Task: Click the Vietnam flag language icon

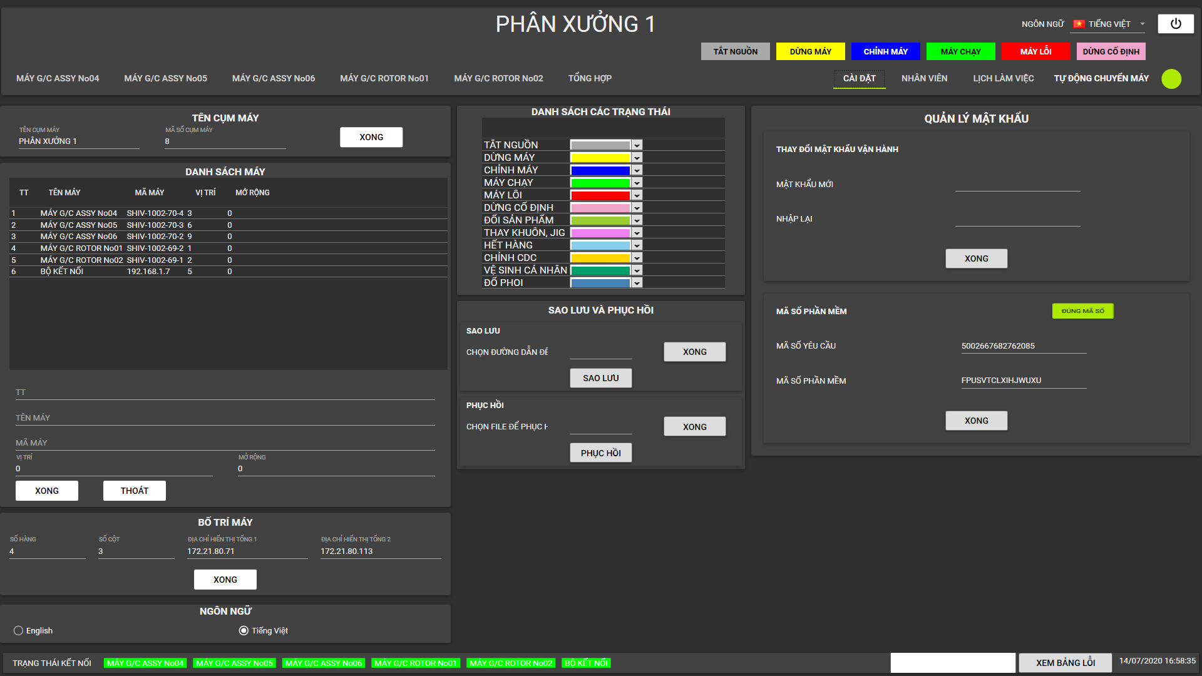Action: pyautogui.click(x=1079, y=24)
